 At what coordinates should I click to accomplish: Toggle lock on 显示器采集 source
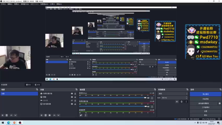click(75, 104)
